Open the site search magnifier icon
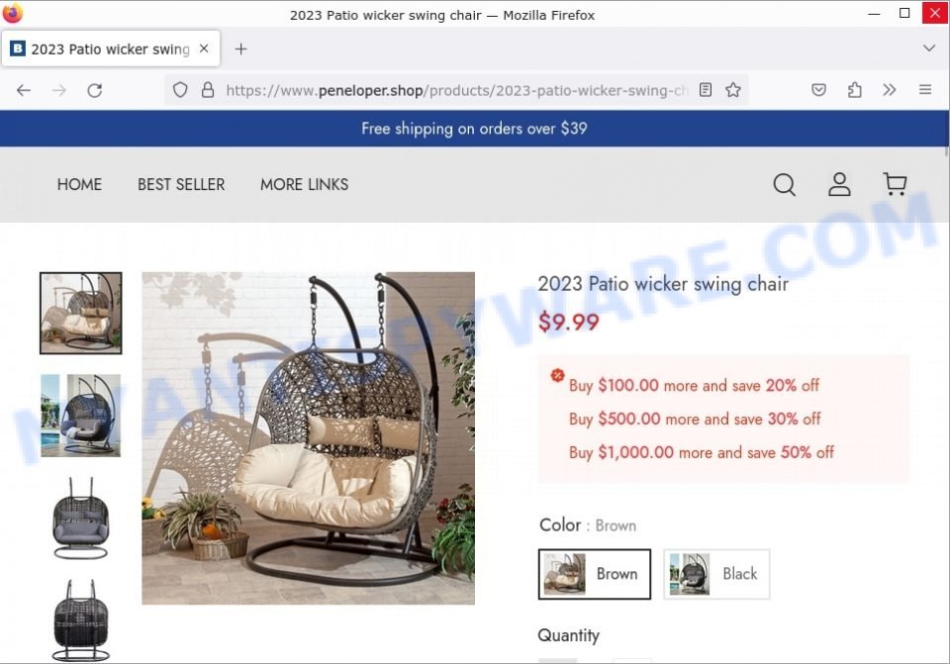This screenshot has width=950, height=664. pos(784,184)
